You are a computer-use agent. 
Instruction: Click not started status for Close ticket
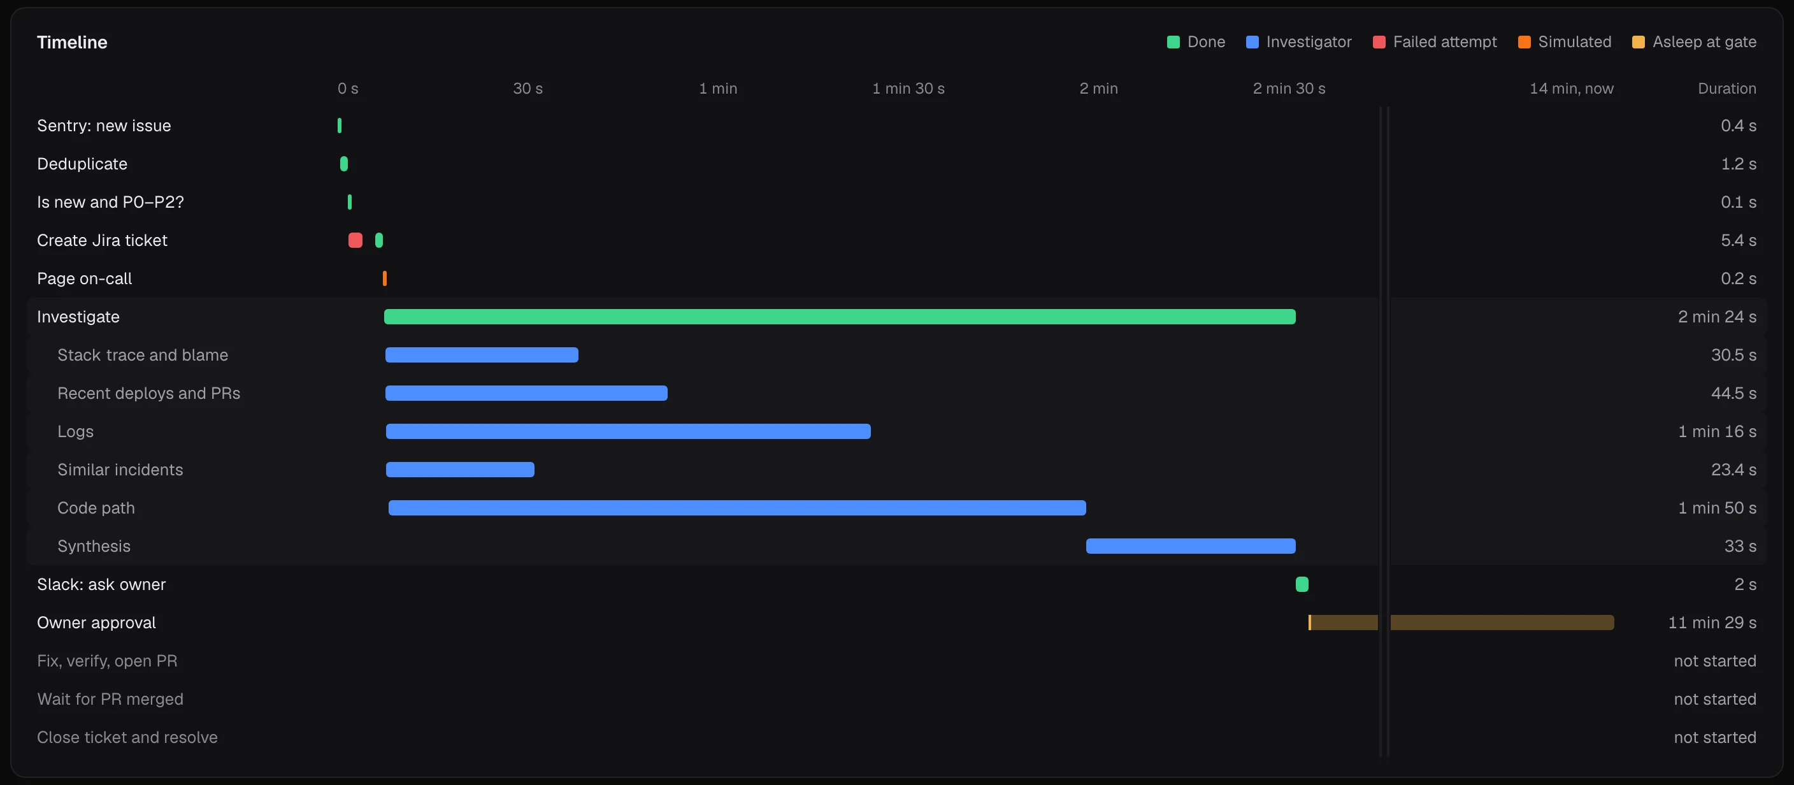pos(1714,738)
